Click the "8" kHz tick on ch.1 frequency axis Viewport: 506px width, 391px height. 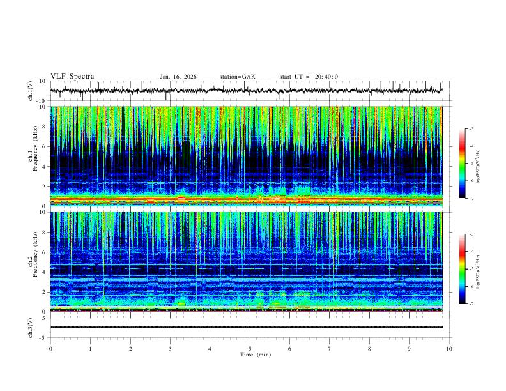[x=45, y=126]
